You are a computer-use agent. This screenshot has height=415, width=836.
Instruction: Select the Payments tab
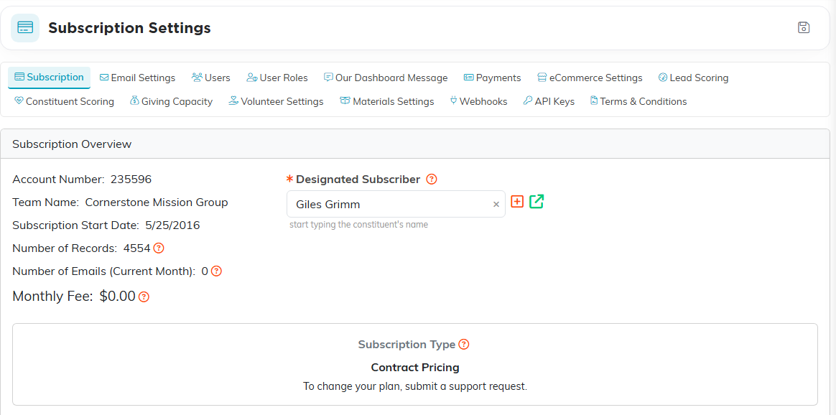pos(492,78)
